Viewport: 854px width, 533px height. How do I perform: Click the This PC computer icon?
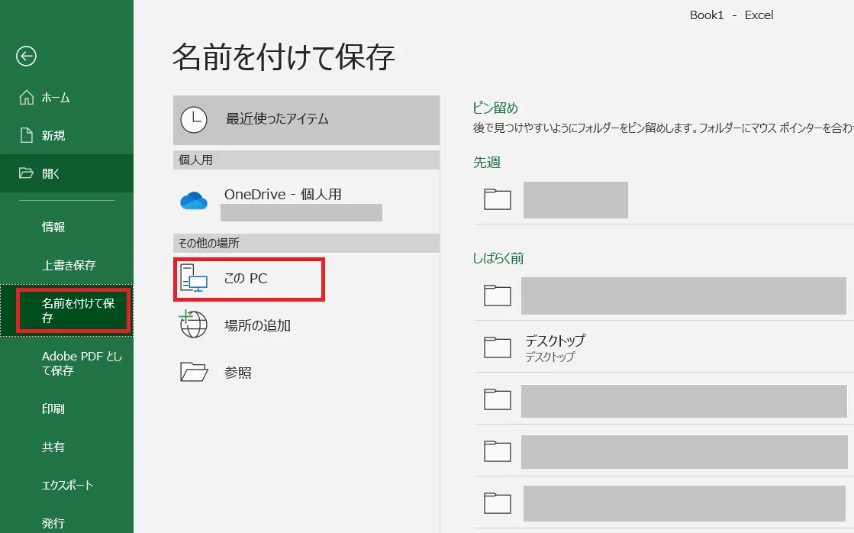[x=194, y=278]
